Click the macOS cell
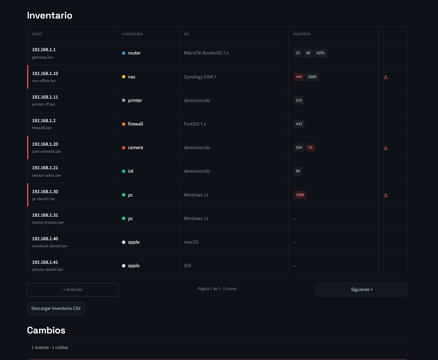The height and width of the screenshot is (360, 438). pyautogui.click(x=191, y=242)
